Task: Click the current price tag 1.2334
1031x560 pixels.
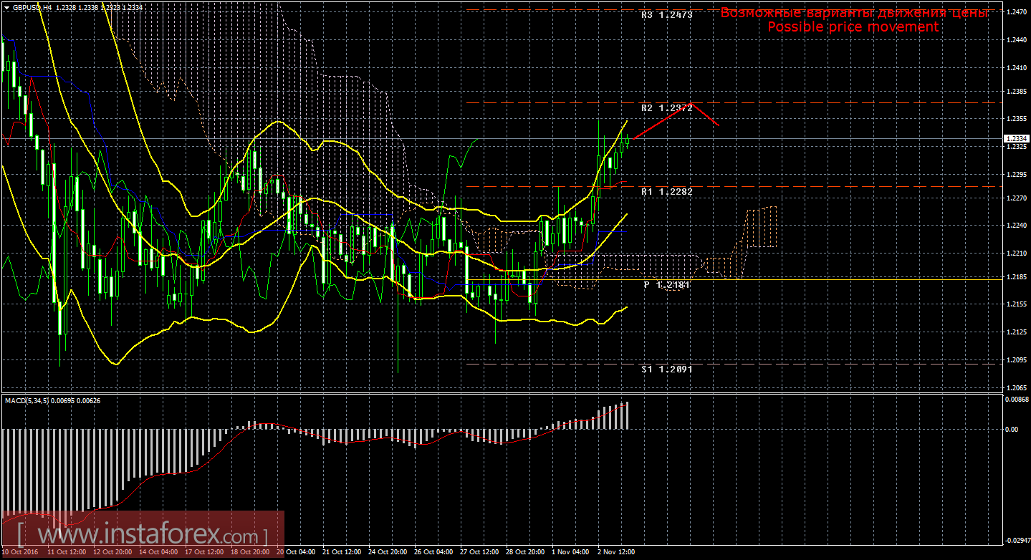Action: click(x=1016, y=138)
